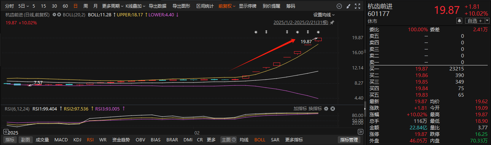Click 加指标 to add indicator
Screen dimensions: 491x145
(x=300, y=109)
